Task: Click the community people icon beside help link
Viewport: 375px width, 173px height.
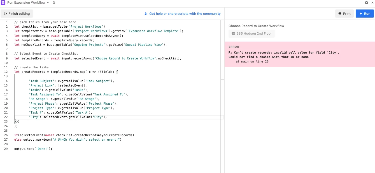Action: point(146,13)
